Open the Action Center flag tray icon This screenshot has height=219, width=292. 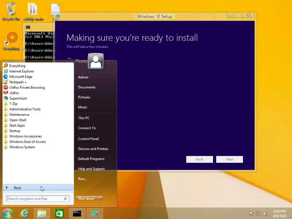252,214
